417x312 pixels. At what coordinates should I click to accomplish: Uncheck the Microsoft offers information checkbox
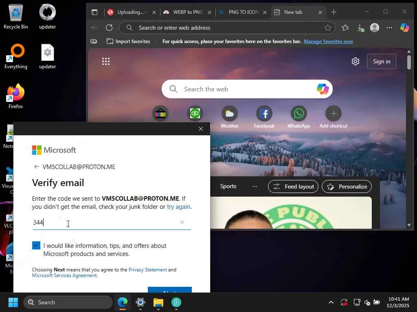click(36, 245)
